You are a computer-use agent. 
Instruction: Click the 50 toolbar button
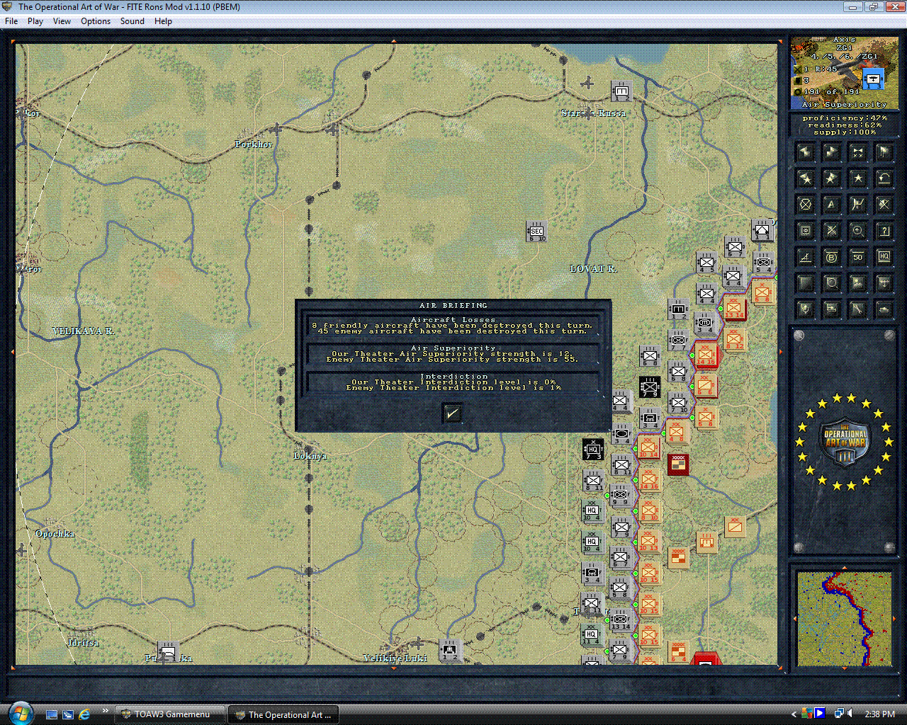click(857, 257)
